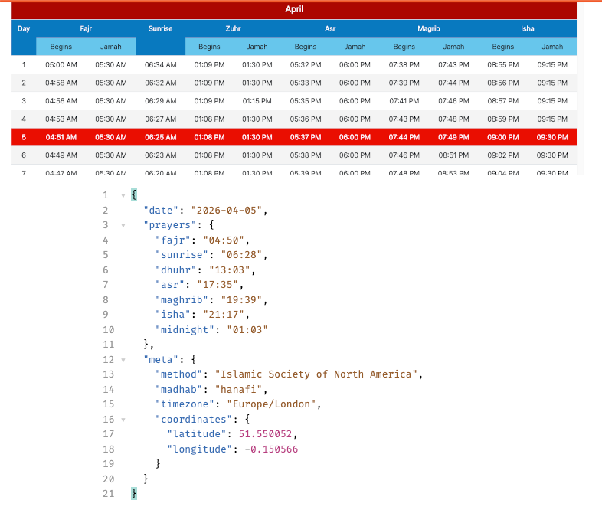Click the "isha" value "21:17"
The height and width of the screenshot is (523, 602).
point(224,315)
